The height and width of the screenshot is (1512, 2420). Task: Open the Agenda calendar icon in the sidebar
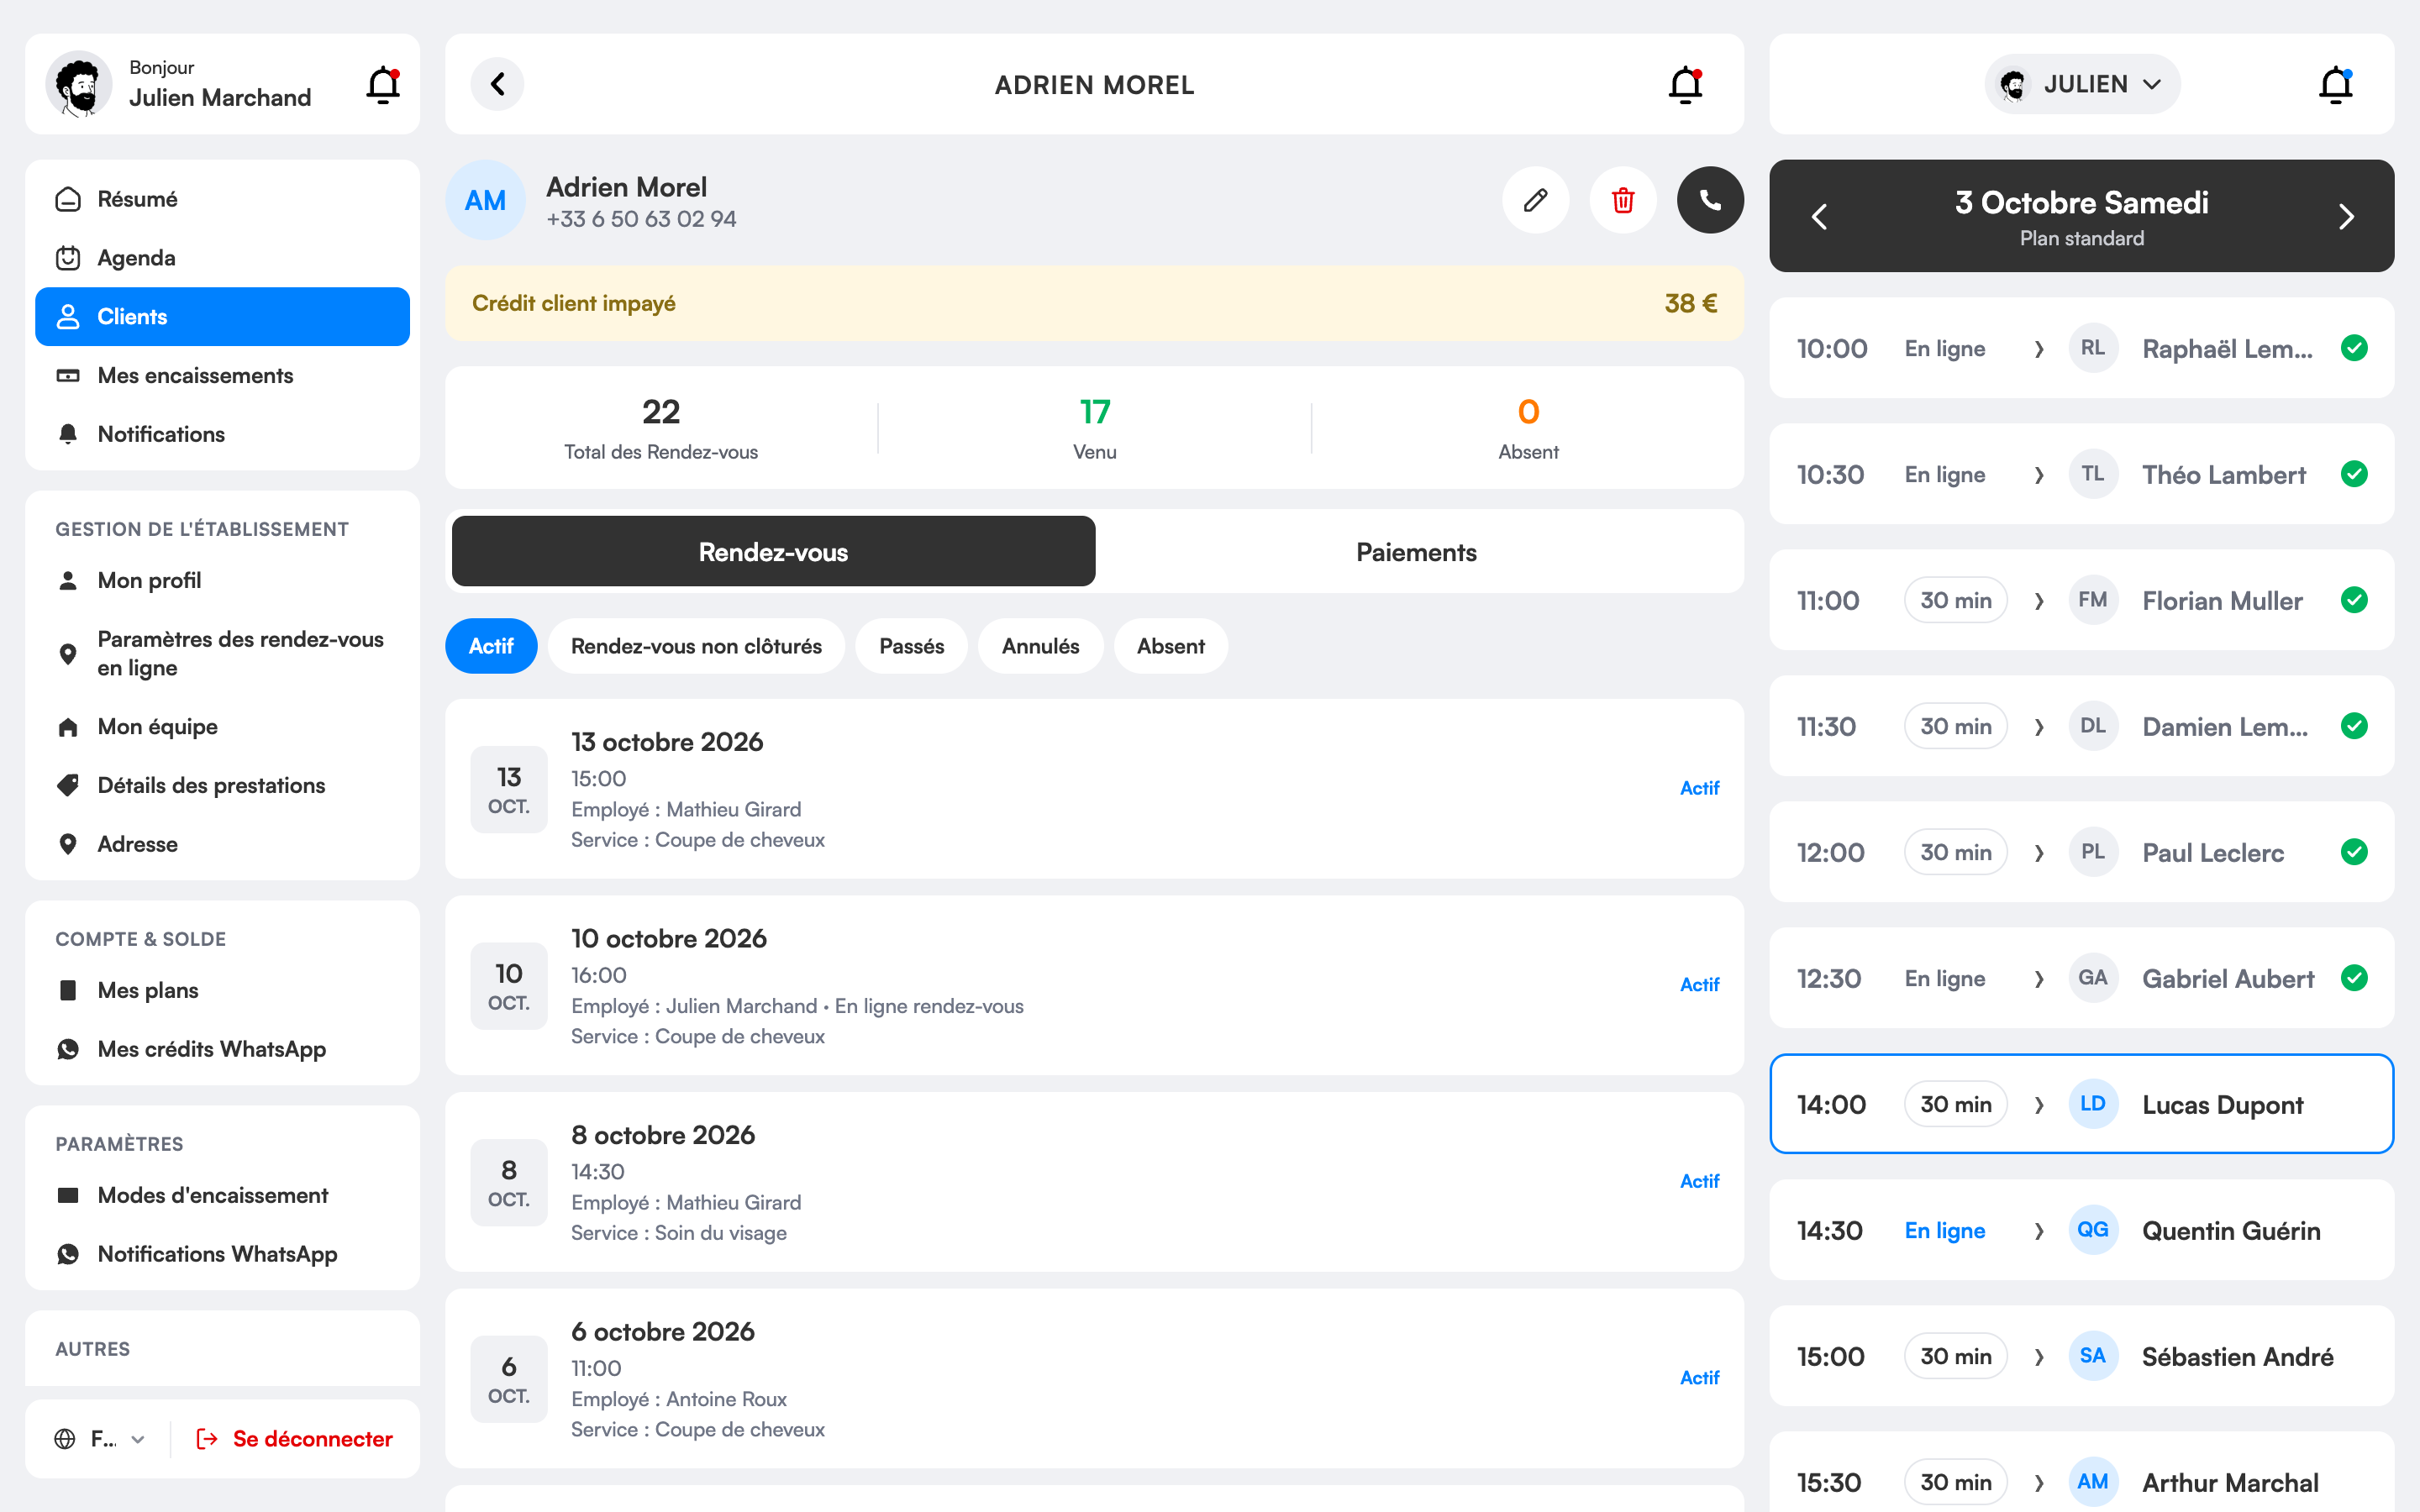68,258
